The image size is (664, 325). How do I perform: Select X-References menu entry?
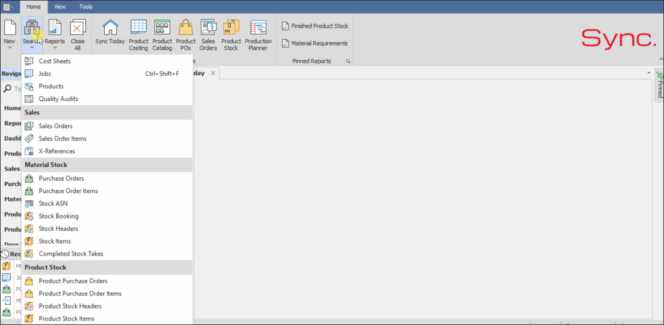pyautogui.click(x=107, y=151)
